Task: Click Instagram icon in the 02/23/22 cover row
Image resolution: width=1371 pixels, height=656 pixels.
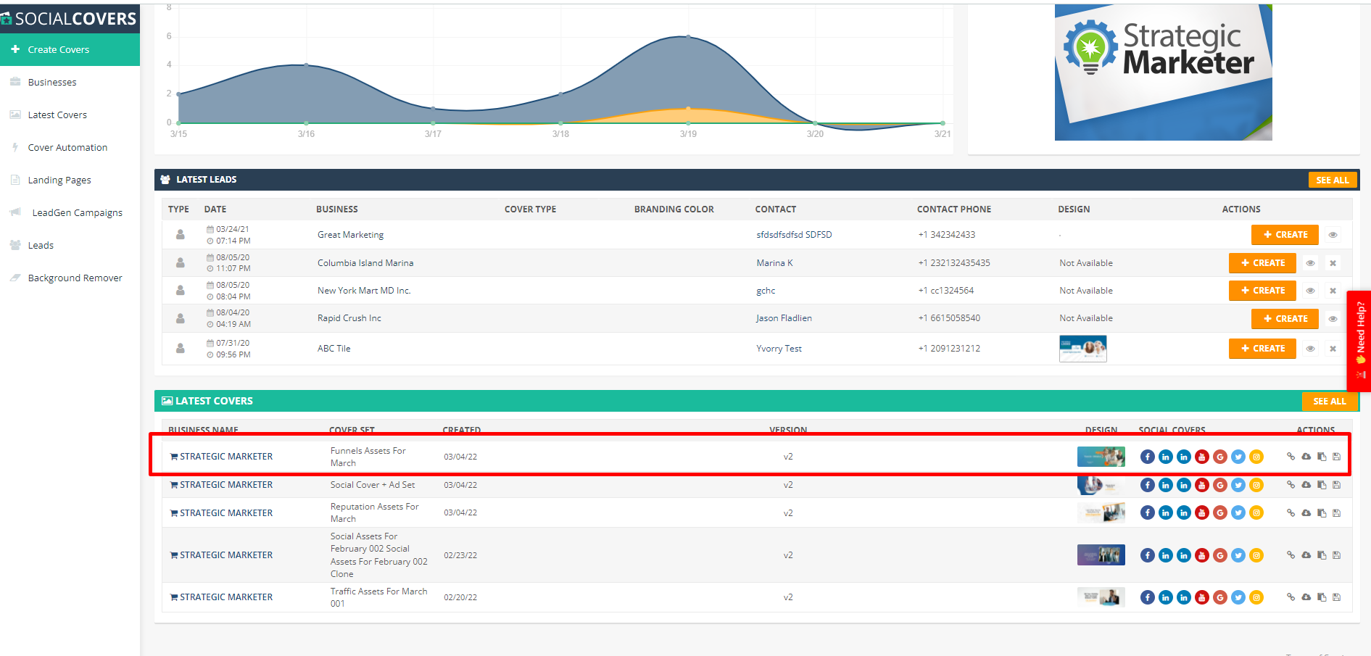Action: tap(1256, 555)
